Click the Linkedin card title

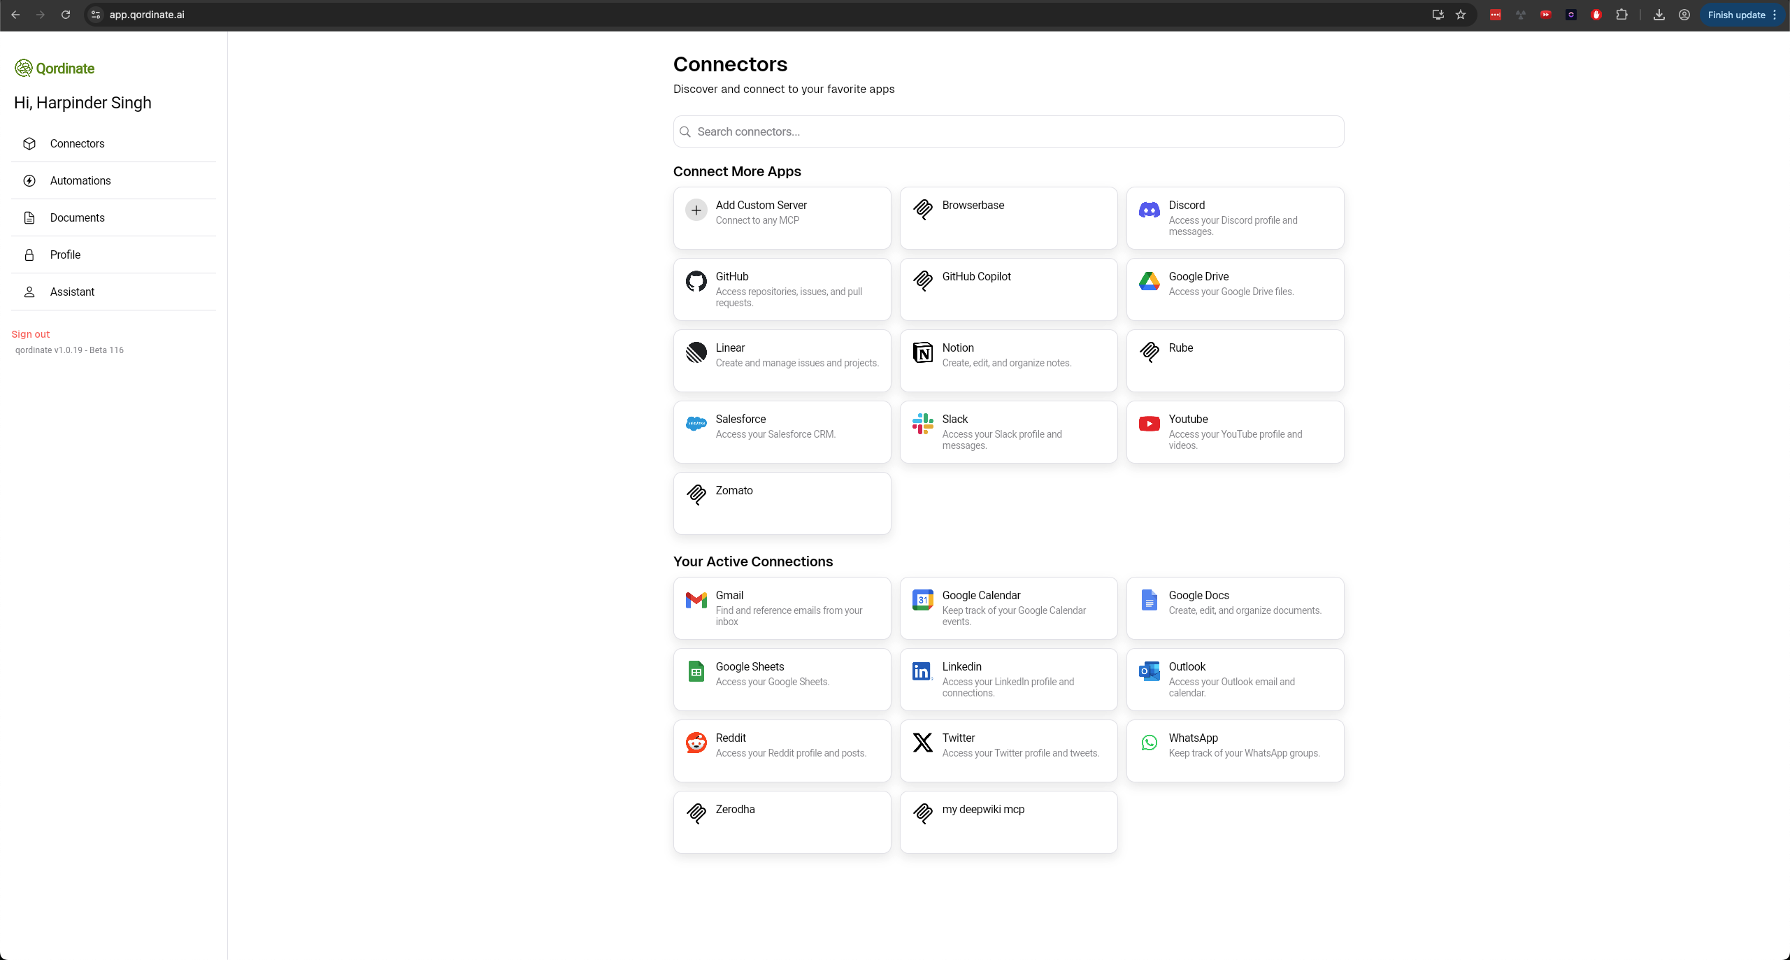point(961,666)
